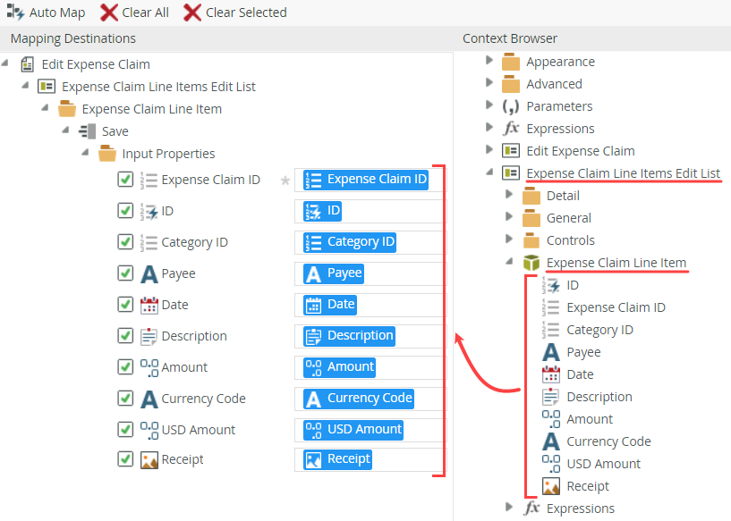This screenshot has width=731, height=521.
Task: Click the red X icon beside Clear All
Action: coord(109,13)
